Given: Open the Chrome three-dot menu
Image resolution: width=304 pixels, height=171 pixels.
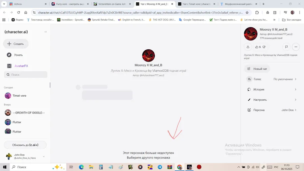Looking at the screenshot, I should (300, 13).
